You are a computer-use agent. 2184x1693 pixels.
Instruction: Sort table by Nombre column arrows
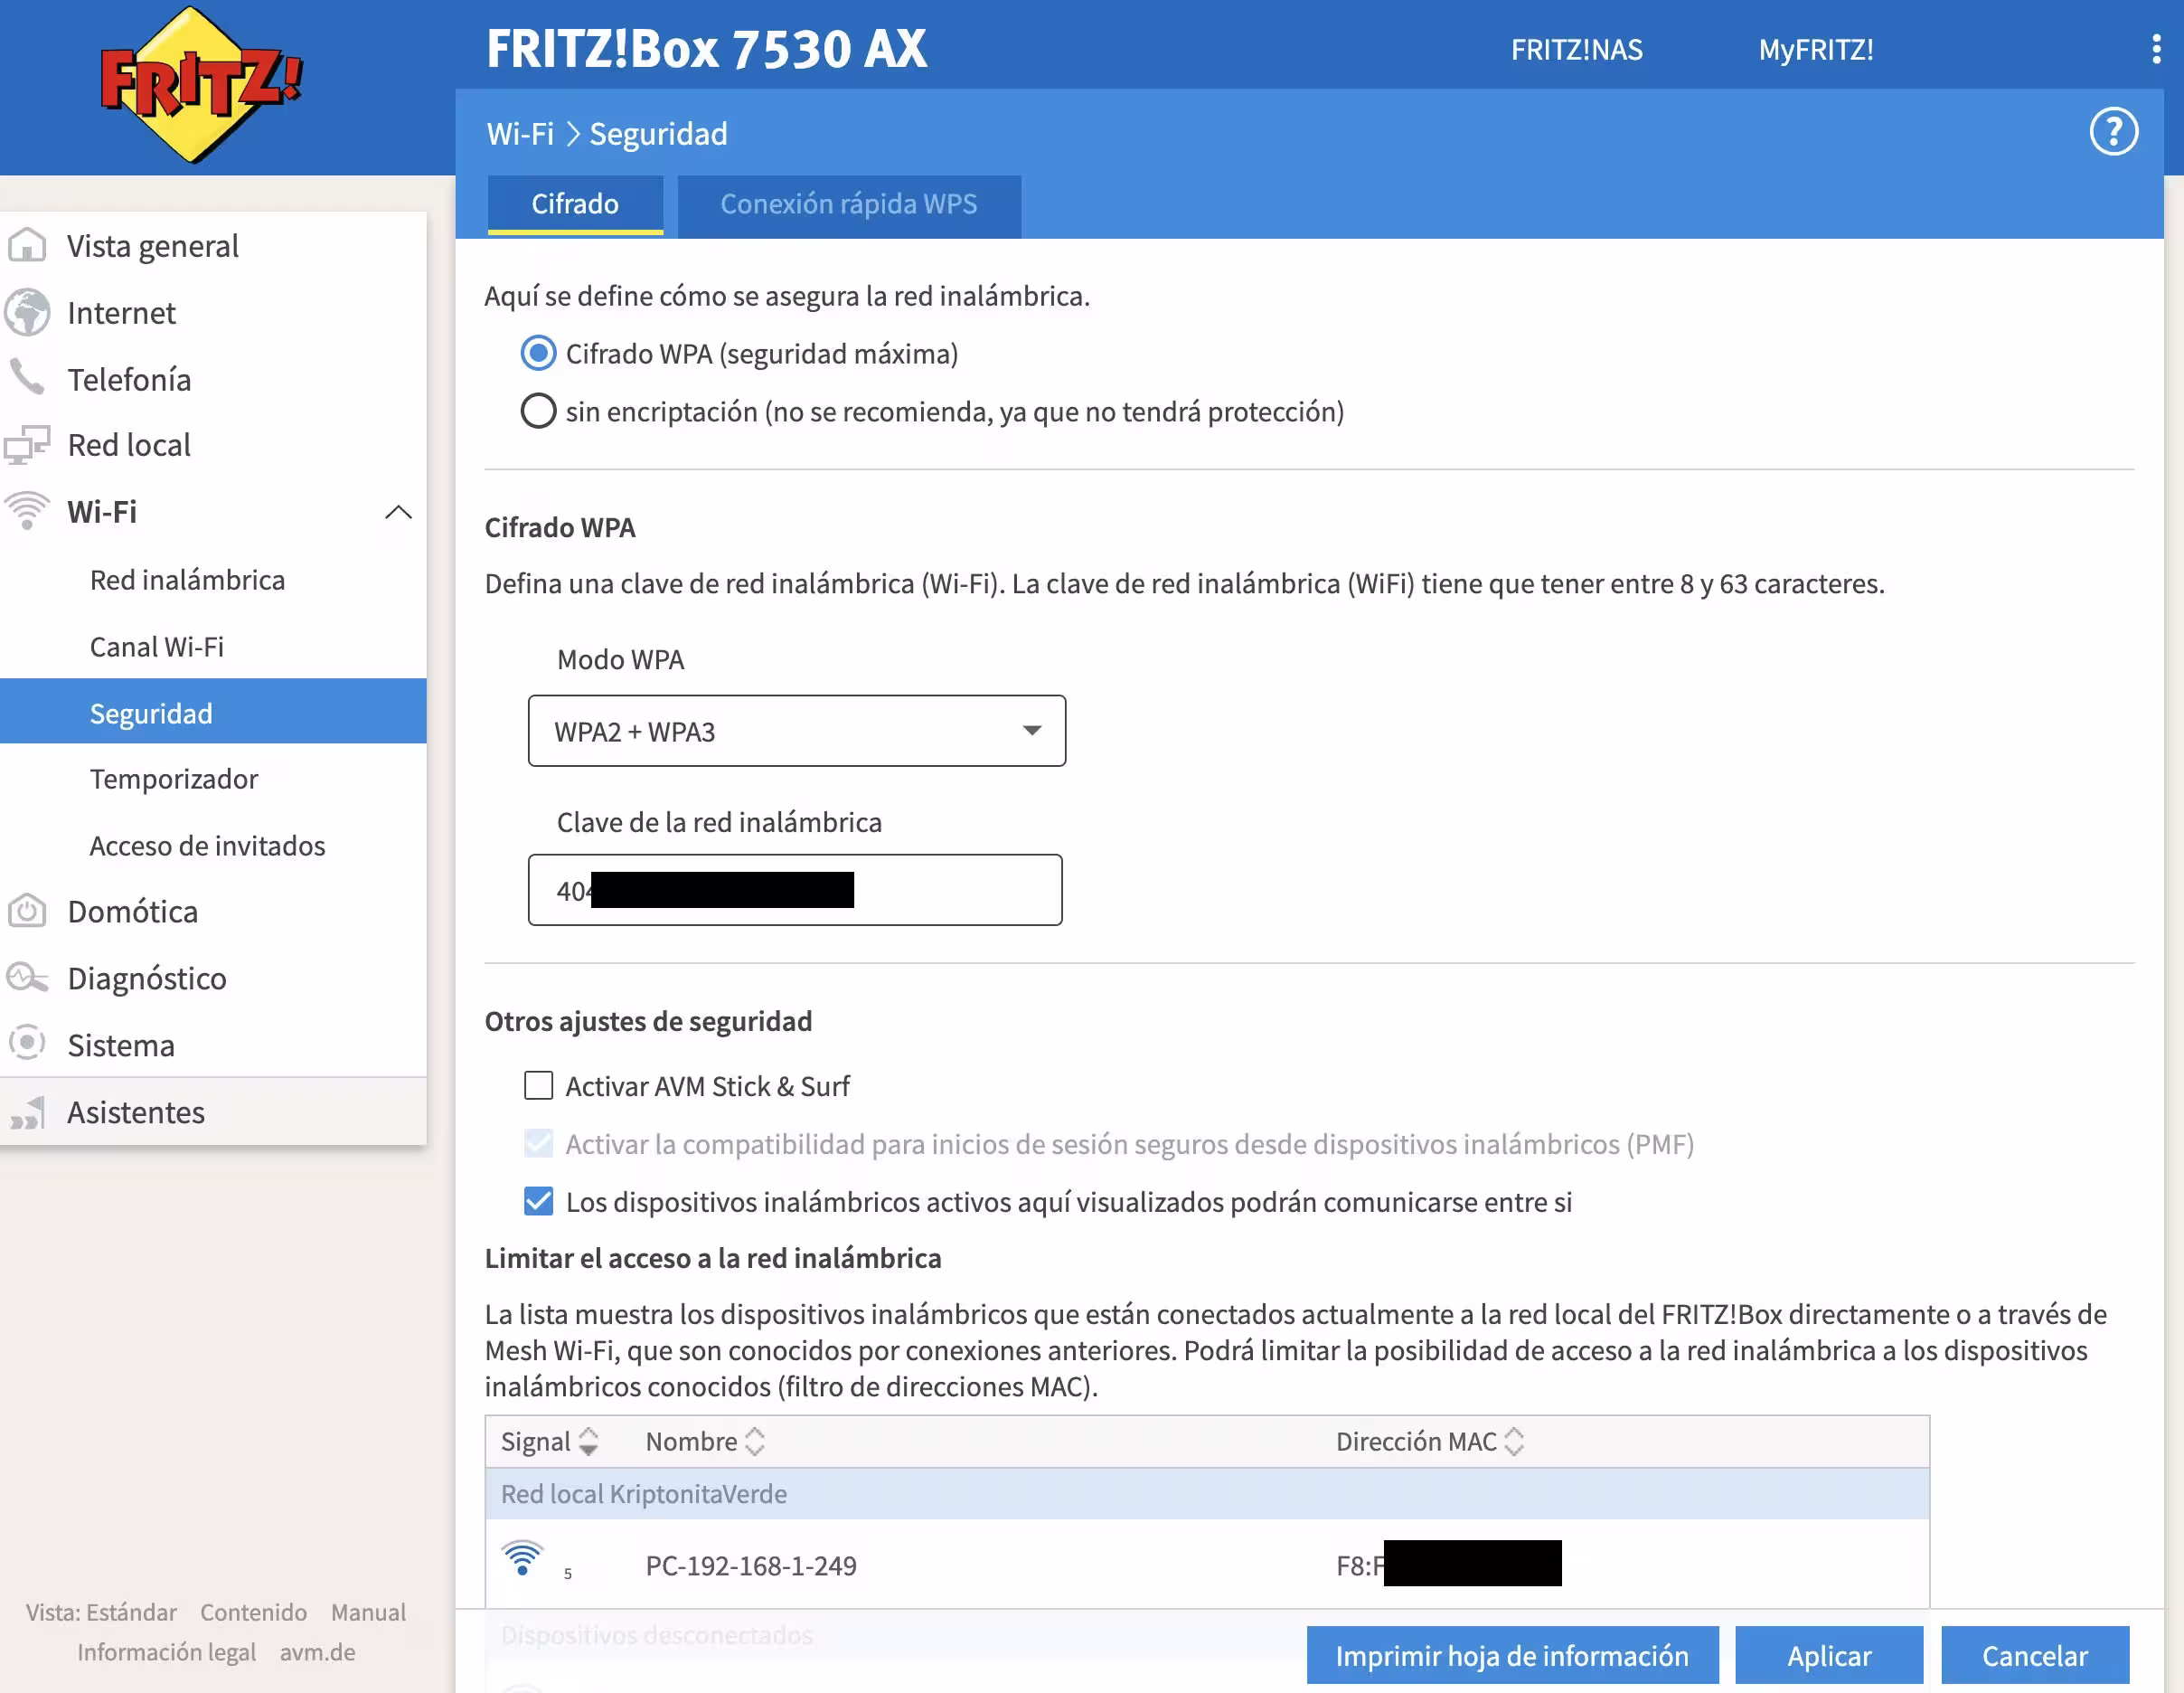pyautogui.click(x=755, y=1442)
